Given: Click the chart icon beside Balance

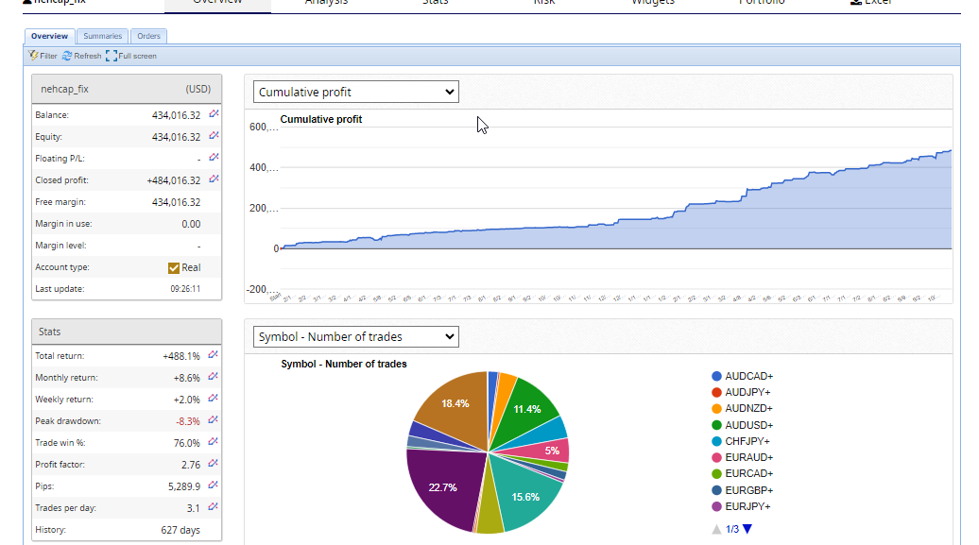Looking at the screenshot, I should coord(214,114).
